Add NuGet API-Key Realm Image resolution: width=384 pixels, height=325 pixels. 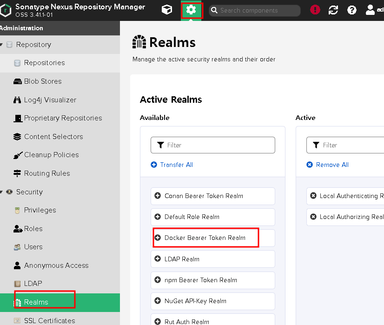tap(212, 301)
